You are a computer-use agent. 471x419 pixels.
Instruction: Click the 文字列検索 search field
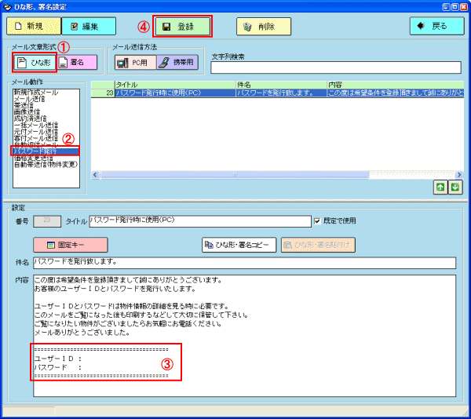[x=336, y=67]
